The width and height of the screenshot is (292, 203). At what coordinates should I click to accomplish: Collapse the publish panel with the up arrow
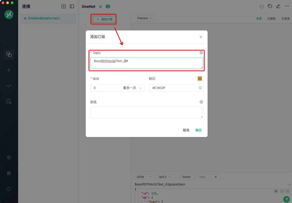pyautogui.click(x=215, y=177)
